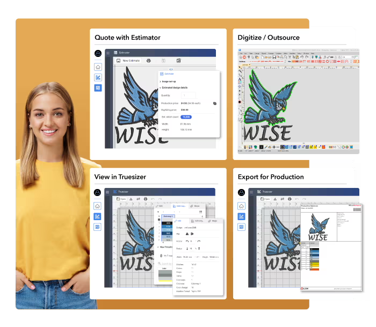Undo in View in Truesizer toolbar
376x327 pixels.
tap(153, 199)
